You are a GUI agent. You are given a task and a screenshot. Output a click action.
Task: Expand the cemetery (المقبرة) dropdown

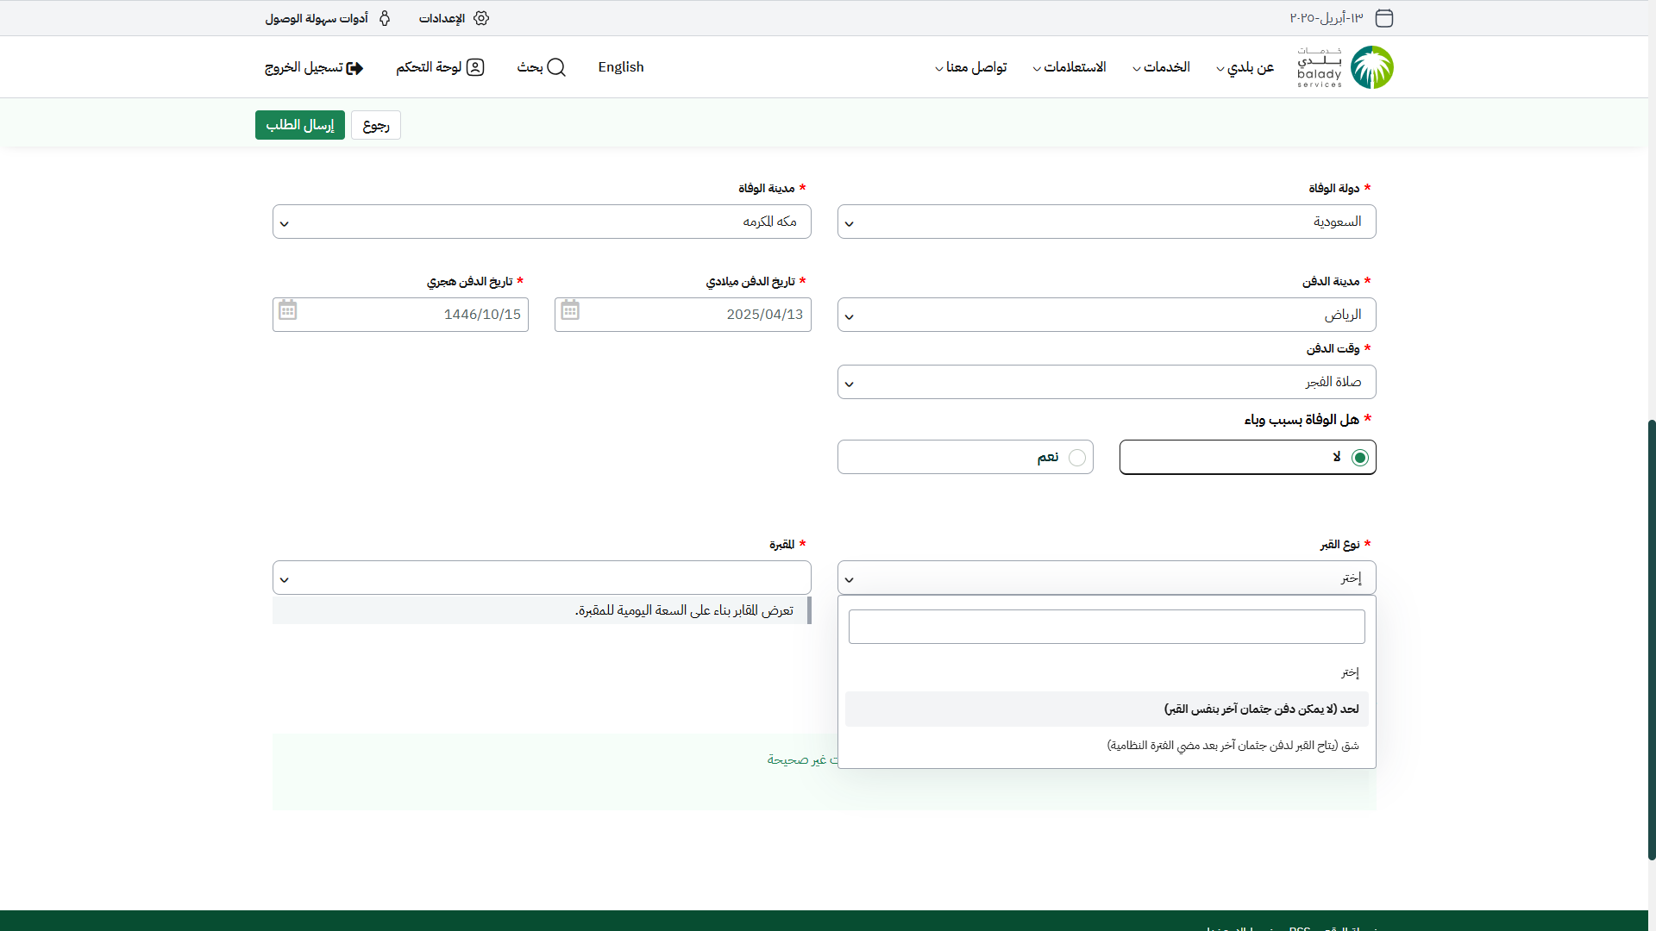click(542, 578)
